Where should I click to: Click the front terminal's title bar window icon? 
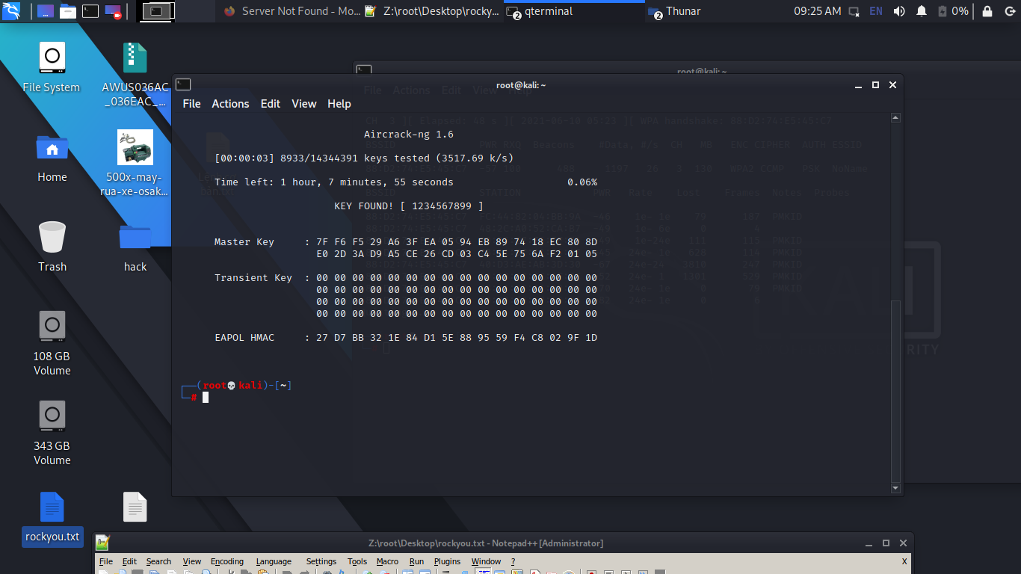coord(183,84)
